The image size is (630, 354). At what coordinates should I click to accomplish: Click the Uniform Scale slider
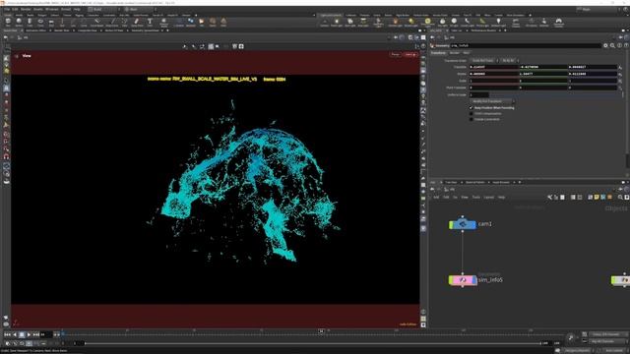coord(554,94)
